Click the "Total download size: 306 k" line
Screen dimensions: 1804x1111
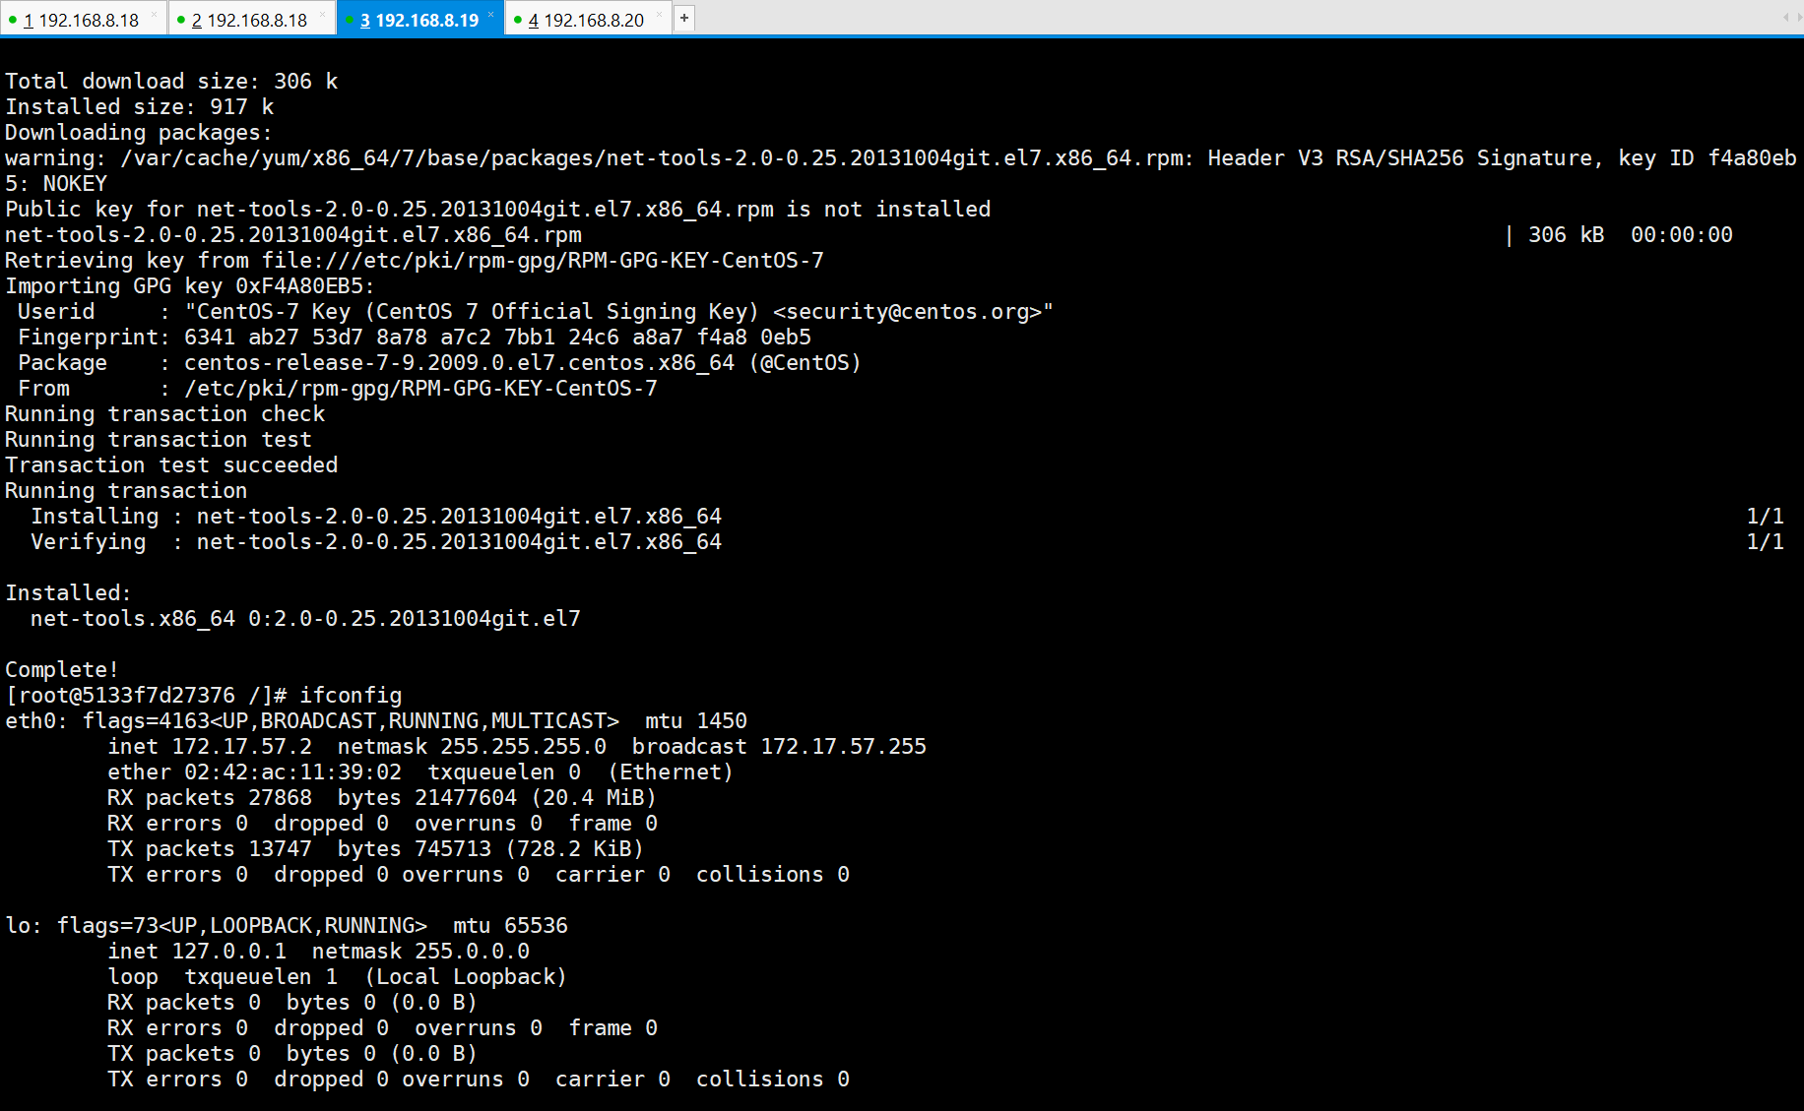coord(171,82)
